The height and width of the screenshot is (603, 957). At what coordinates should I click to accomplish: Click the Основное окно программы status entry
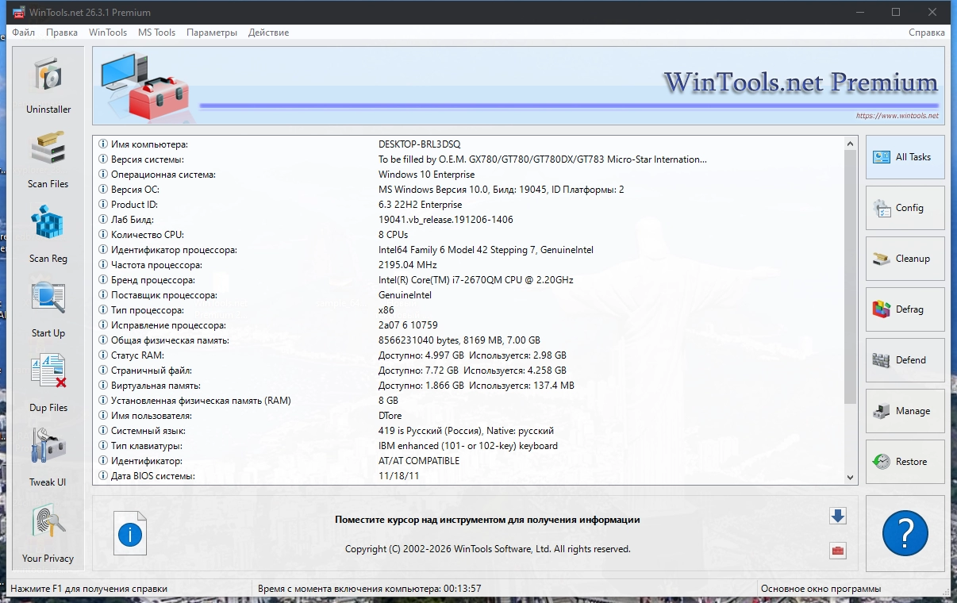tap(821, 589)
